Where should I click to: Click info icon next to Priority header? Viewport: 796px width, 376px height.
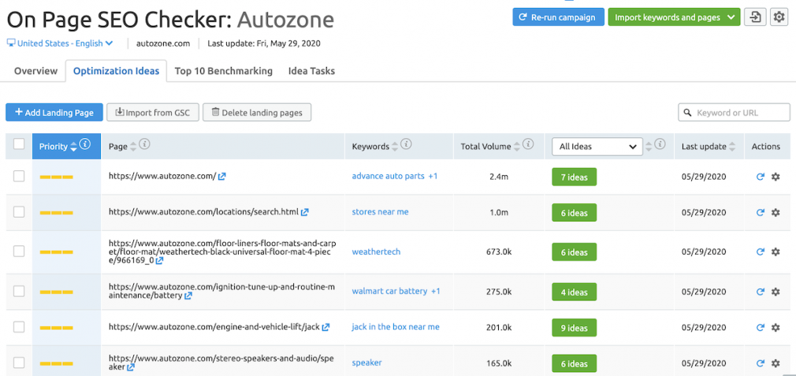click(85, 145)
